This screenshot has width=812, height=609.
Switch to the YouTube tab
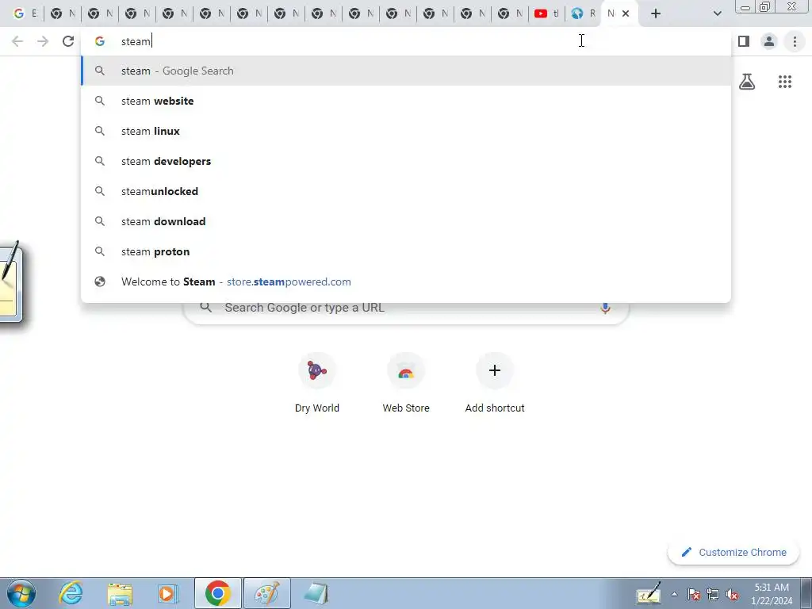(546, 13)
